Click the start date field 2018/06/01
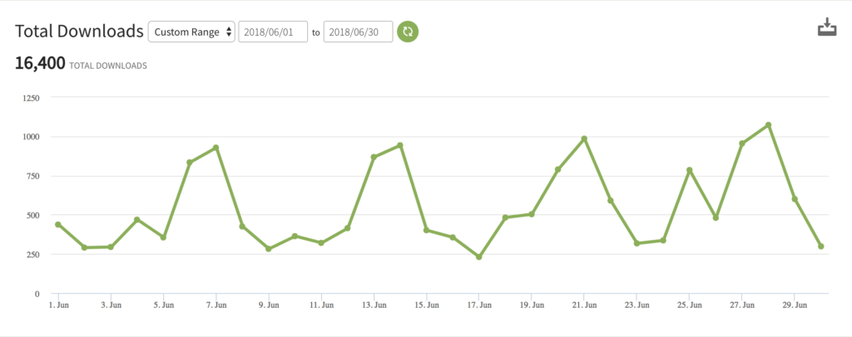 point(273,32)
